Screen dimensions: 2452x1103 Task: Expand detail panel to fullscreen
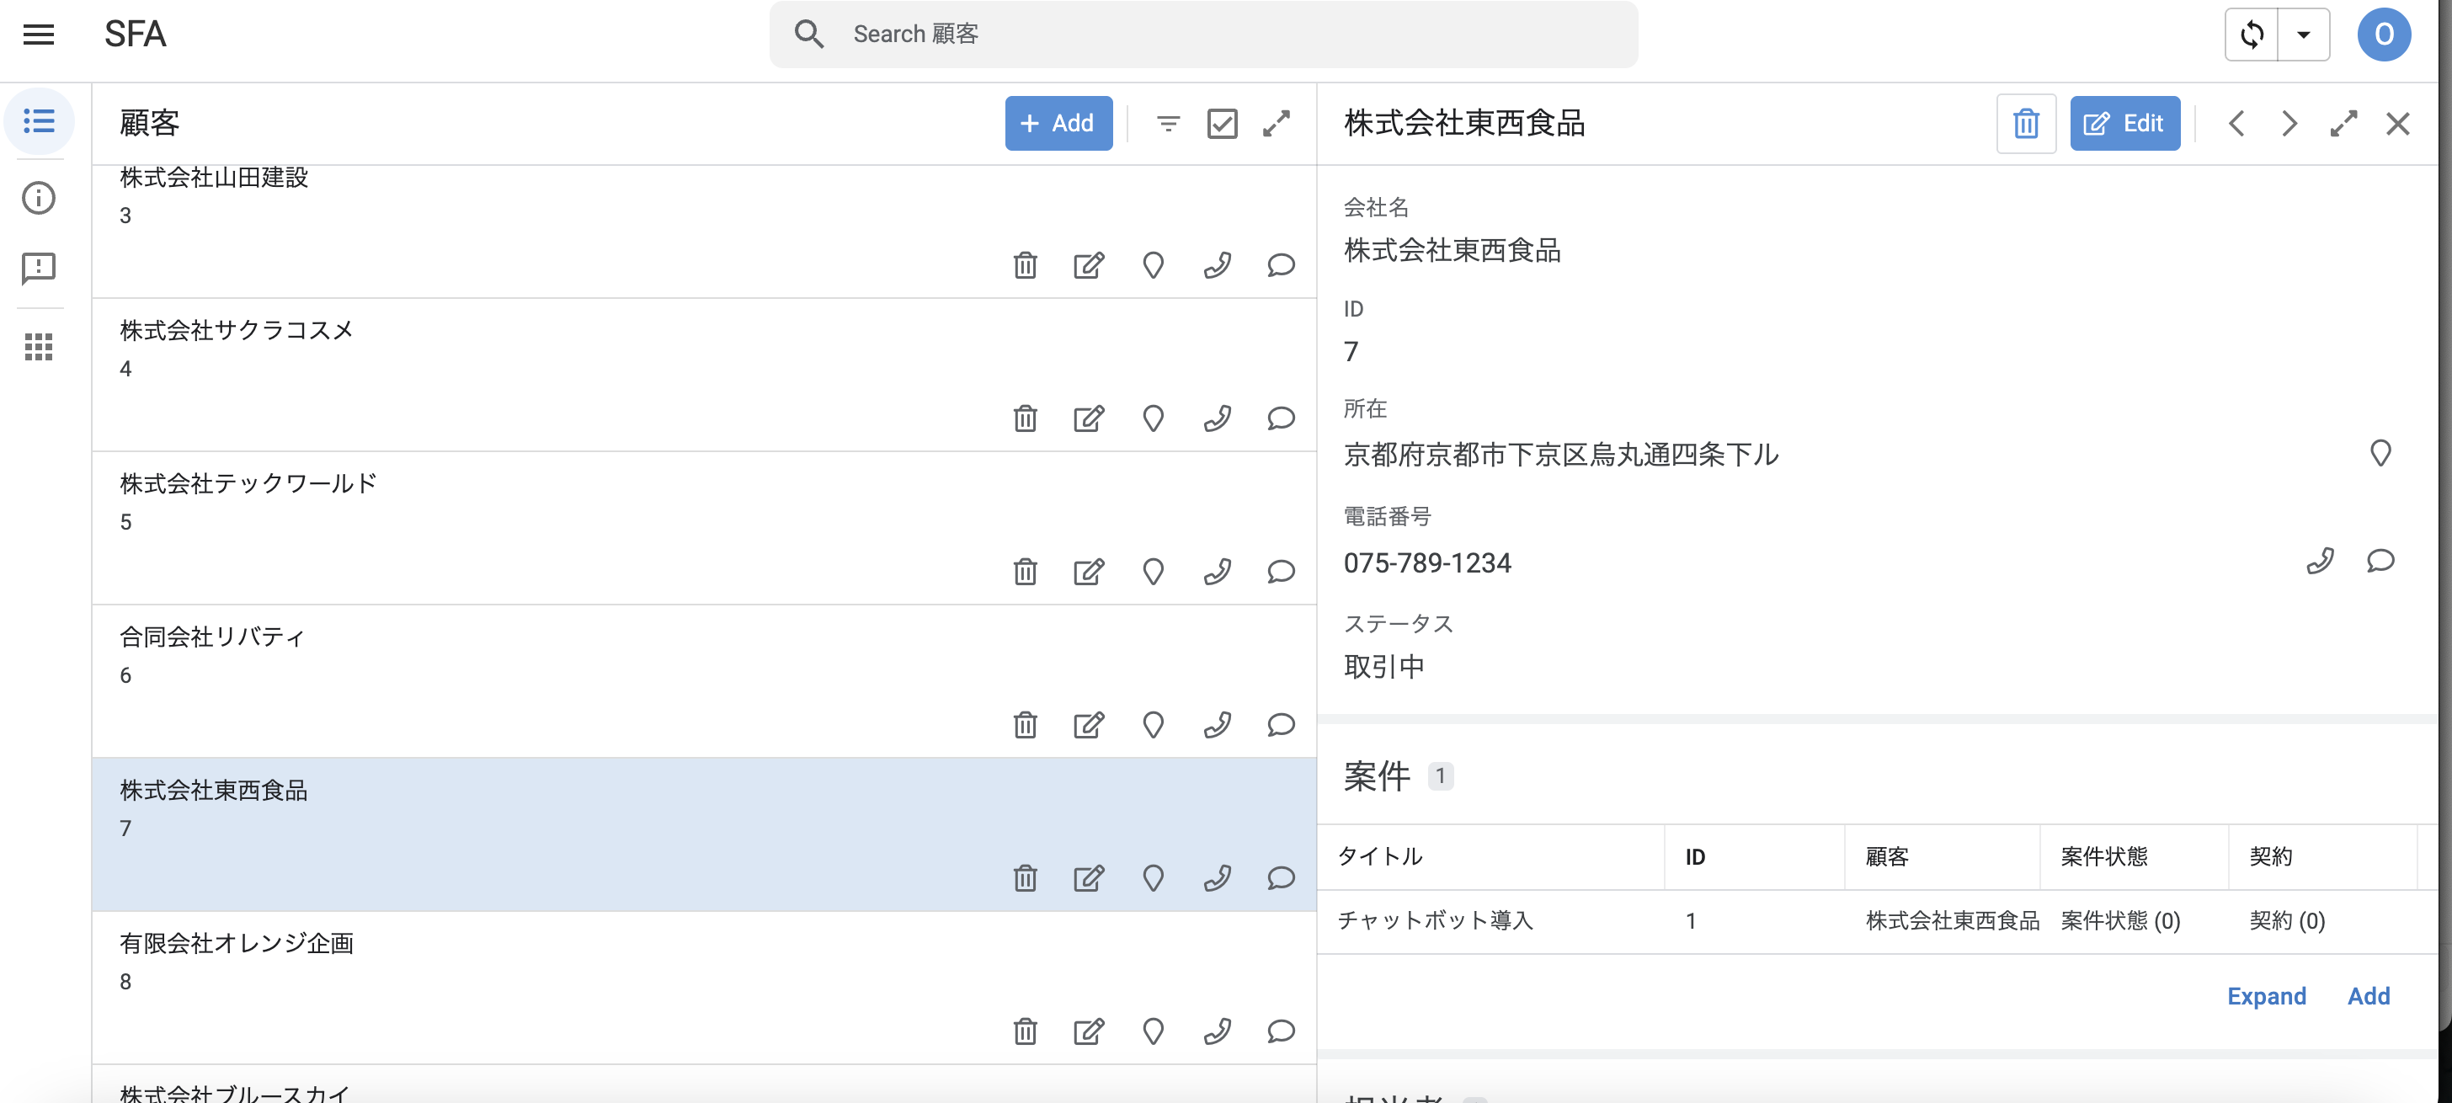click(x=2343, y=123)
